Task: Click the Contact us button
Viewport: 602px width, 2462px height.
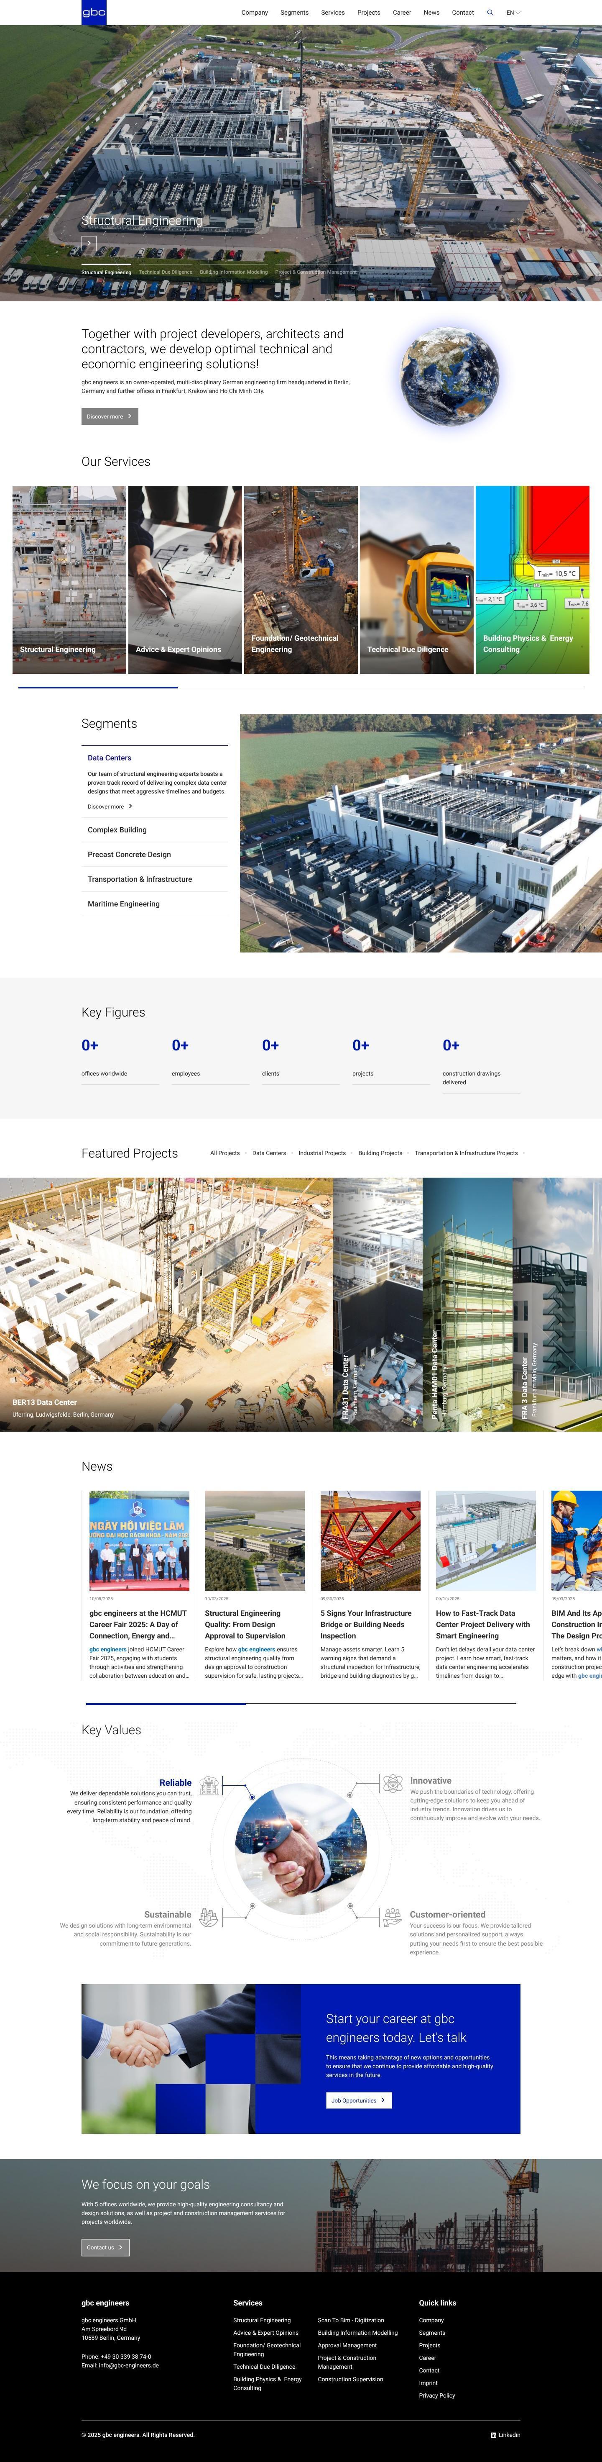Action: [x=105, y=2247]
